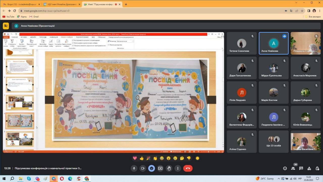The image size is (323, 182).
Task: Send the pink heart reaction
Action: click(135, 158)
